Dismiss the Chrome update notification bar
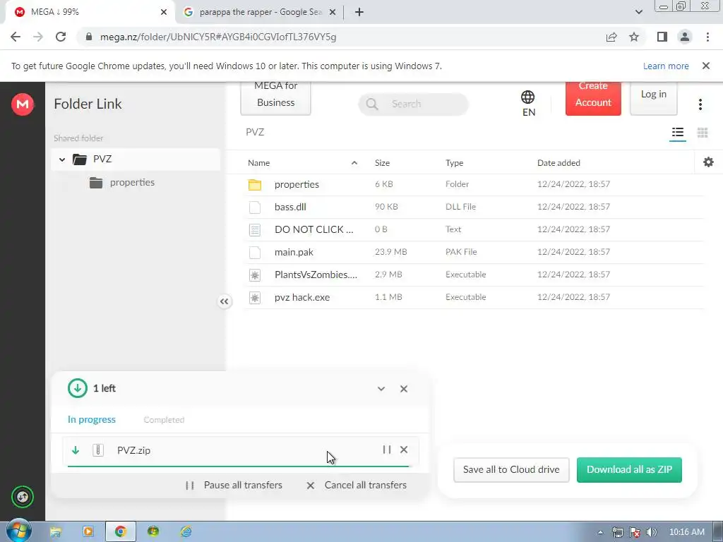Viewport: 723px width, 542px height. point(705,66)
